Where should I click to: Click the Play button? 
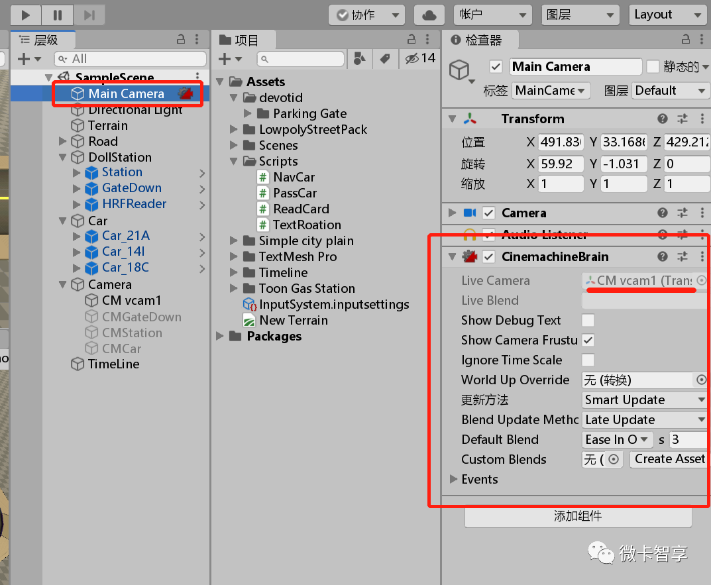click(25, 15)
